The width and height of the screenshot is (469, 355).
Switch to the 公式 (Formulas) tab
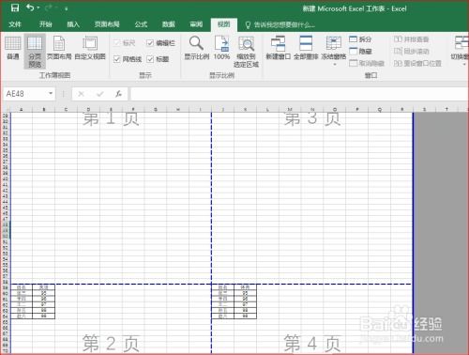(141, 24)
